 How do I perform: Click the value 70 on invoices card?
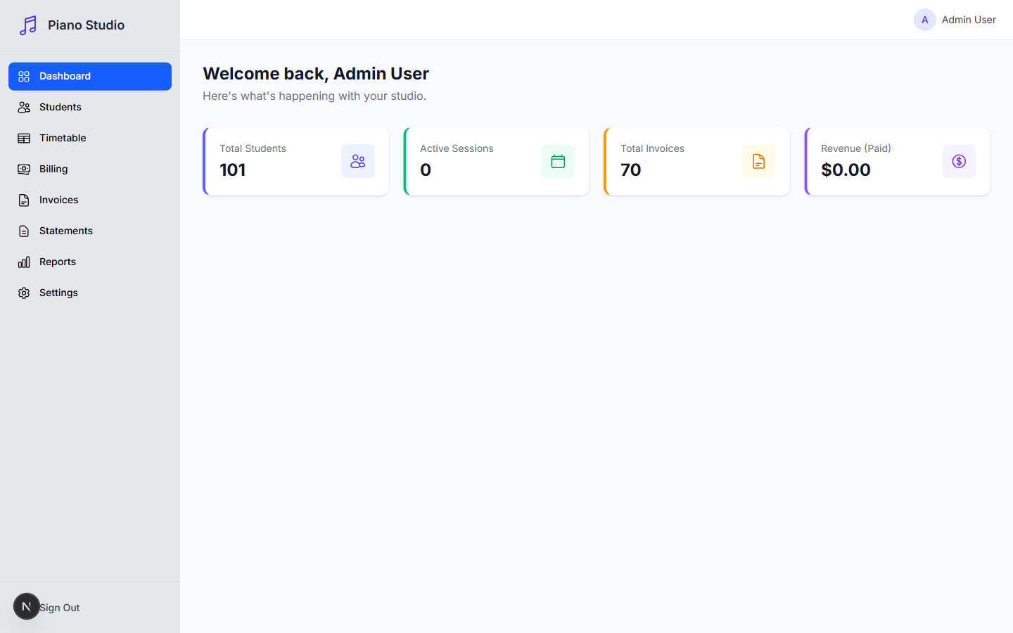coord(631,170)
